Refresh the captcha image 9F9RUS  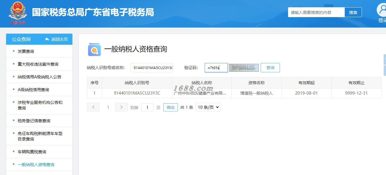[244, 68]
